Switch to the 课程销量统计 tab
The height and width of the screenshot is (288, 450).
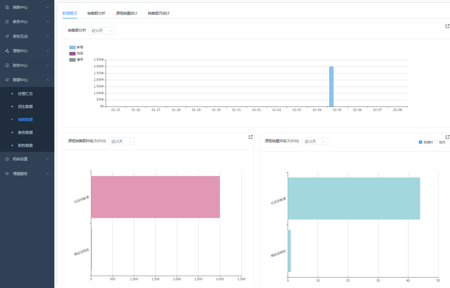tap(127, 13)
